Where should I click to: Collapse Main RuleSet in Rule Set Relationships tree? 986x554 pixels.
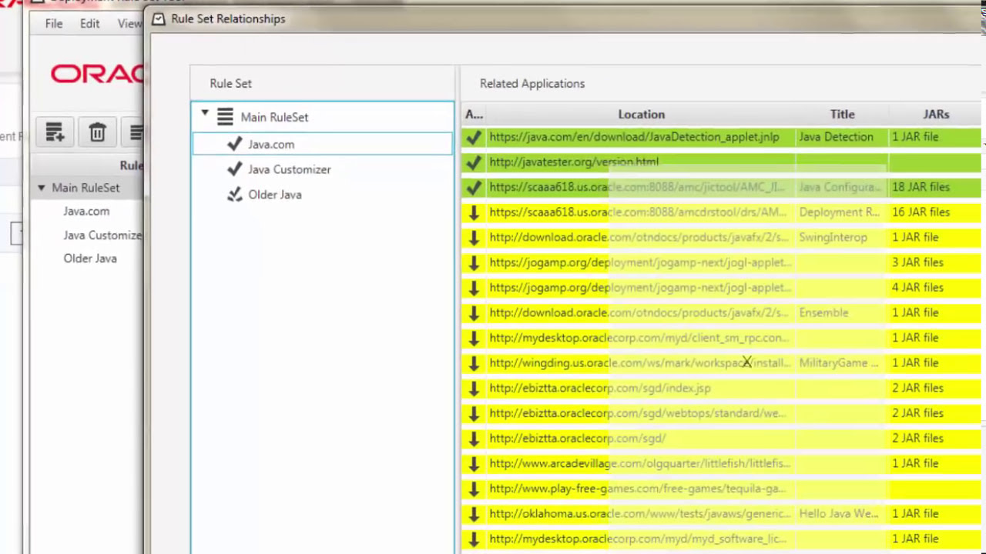point(205,114)
